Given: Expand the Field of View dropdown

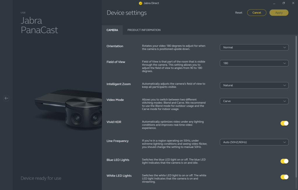Looking at the screenshot, I should pos(254,63).
